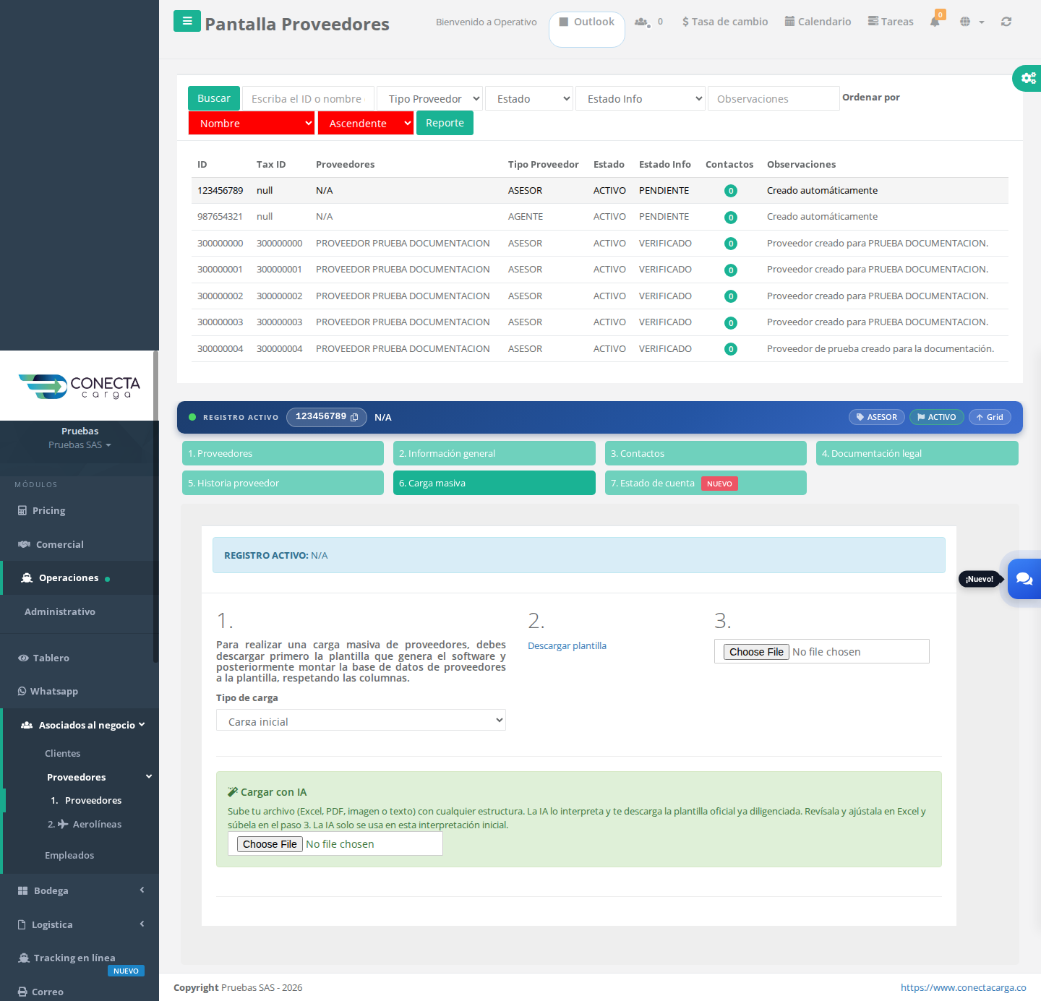1041x1001 pixels.
Task: Expand the Logistica sidebar menu
Action: [x=80, y=924]
